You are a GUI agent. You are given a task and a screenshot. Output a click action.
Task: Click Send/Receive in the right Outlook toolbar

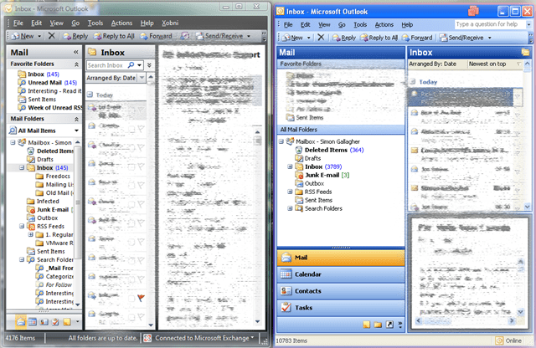[x=465, y=38]
